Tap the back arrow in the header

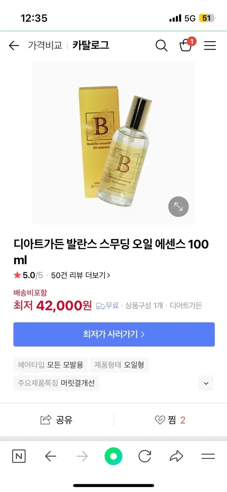[14, 46]
